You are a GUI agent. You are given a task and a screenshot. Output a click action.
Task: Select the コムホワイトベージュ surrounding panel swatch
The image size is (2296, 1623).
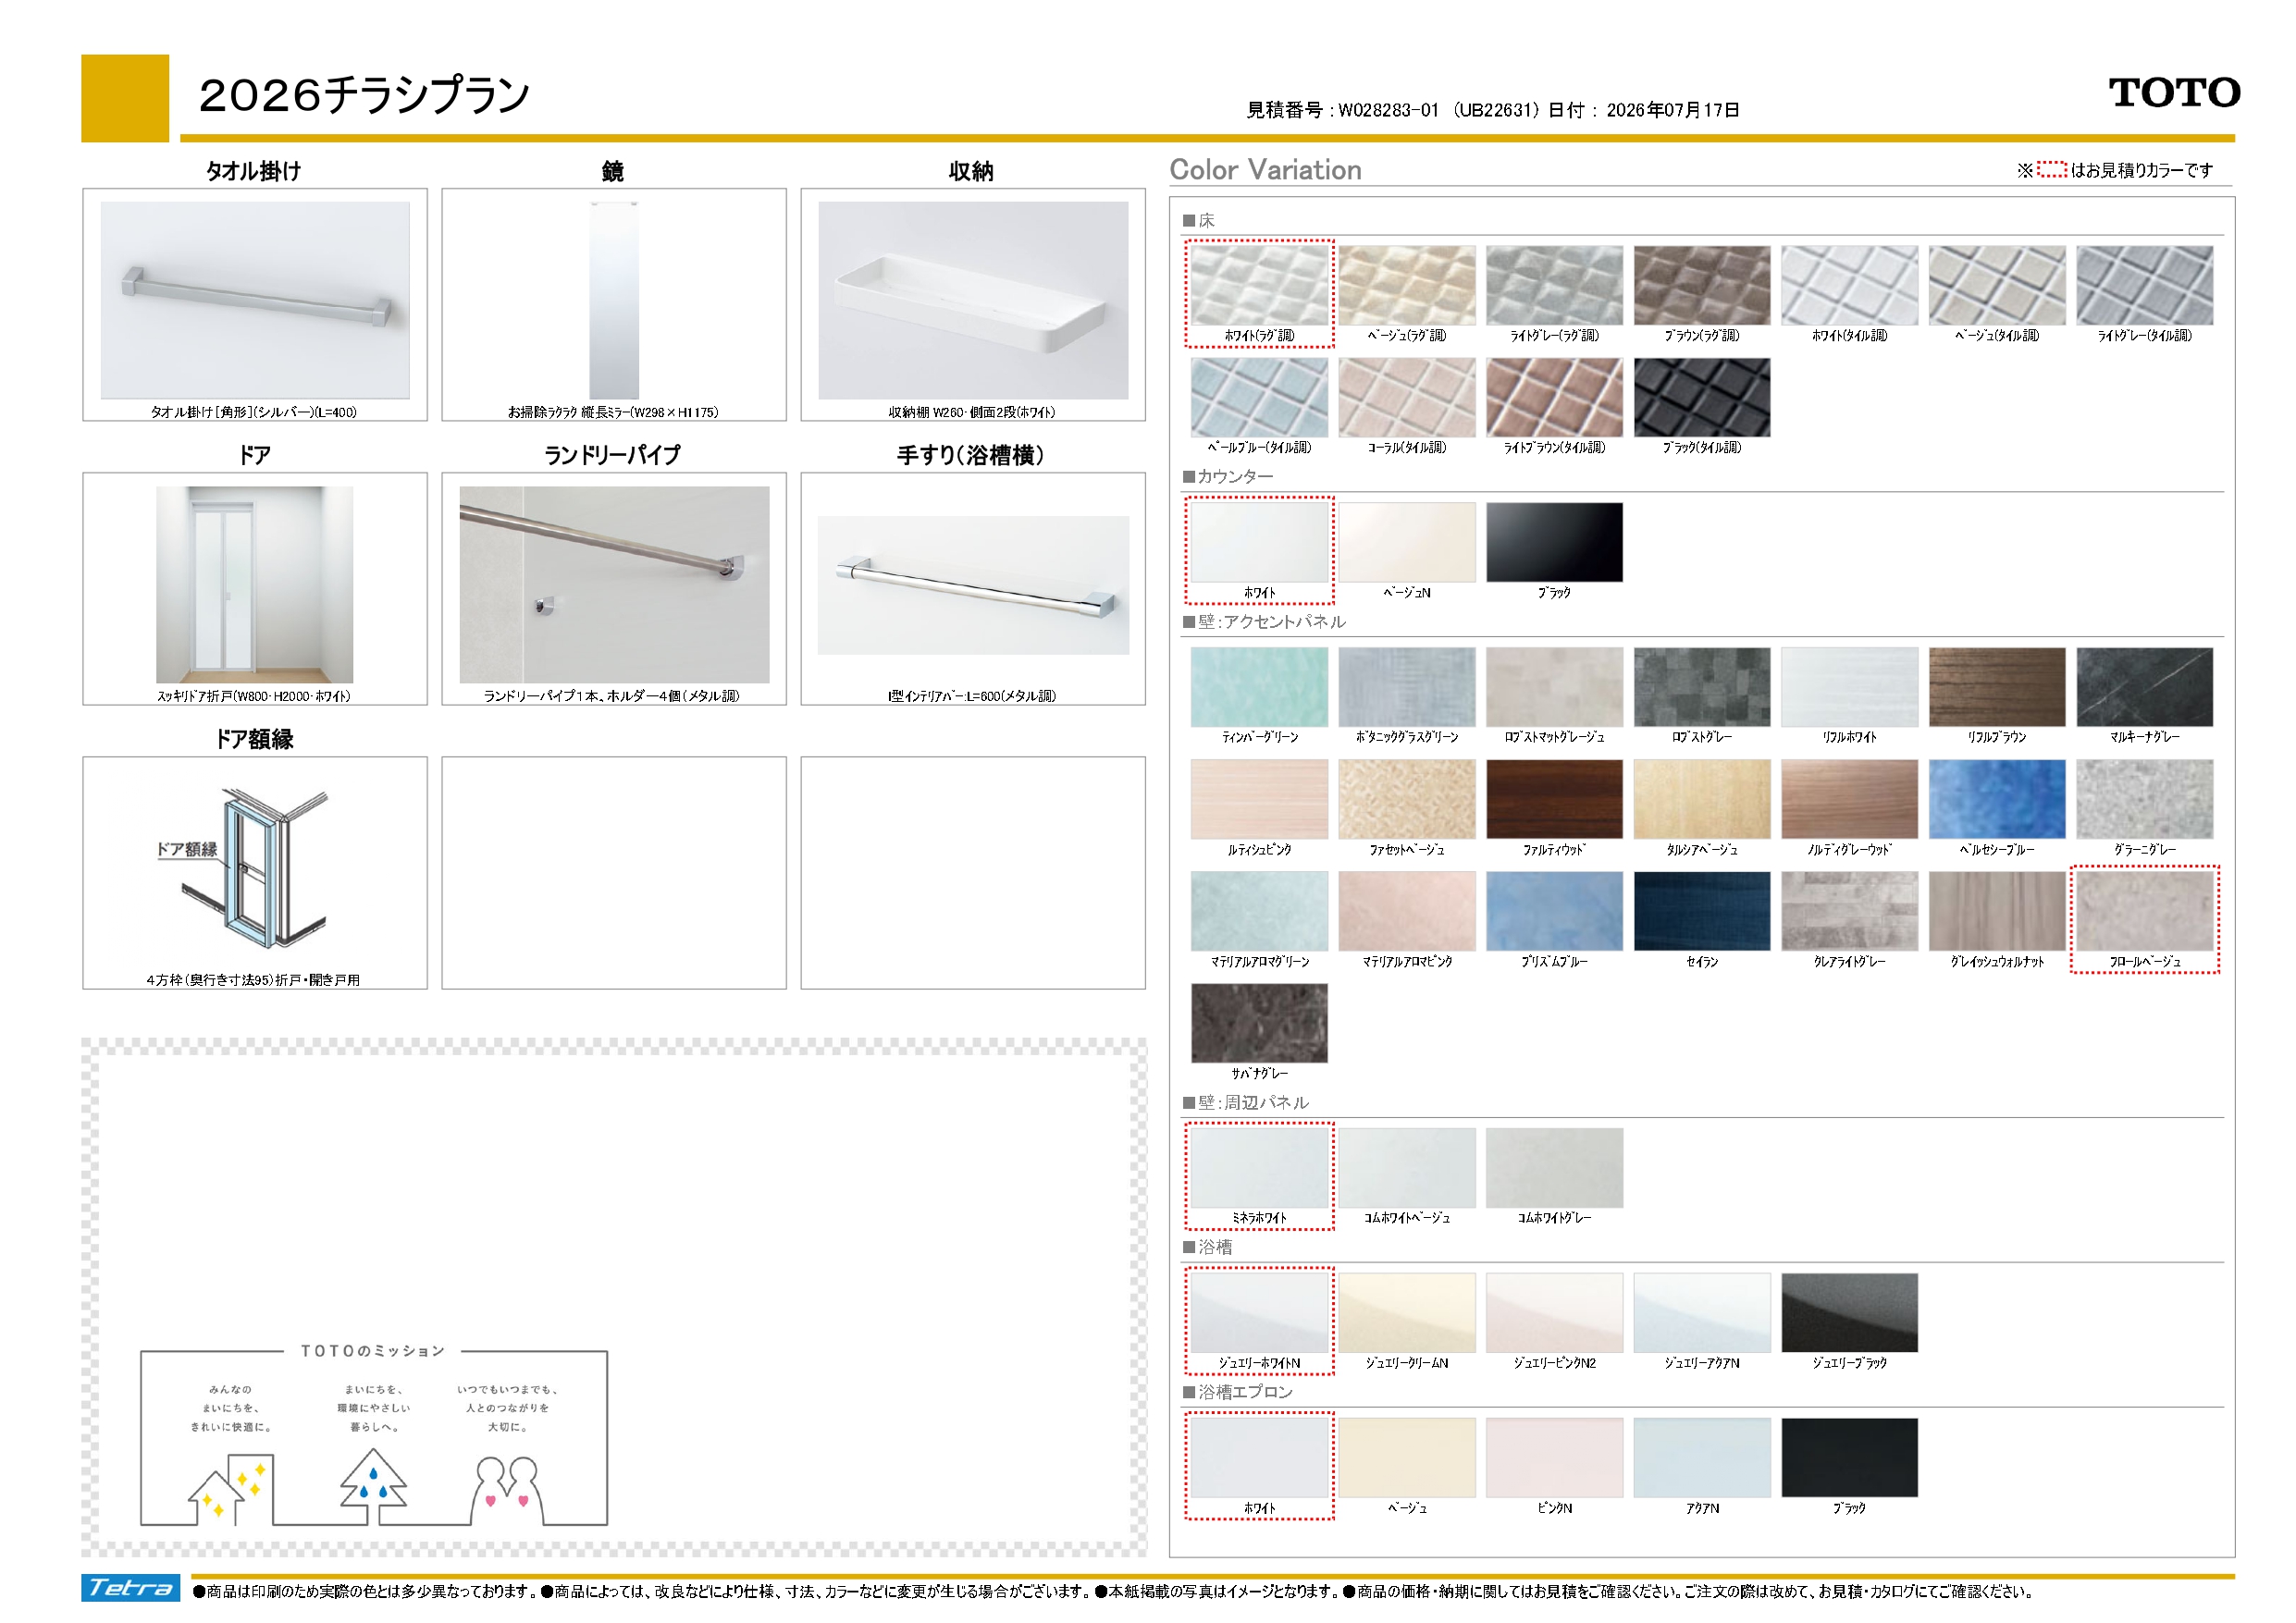coord(1407,1168)
